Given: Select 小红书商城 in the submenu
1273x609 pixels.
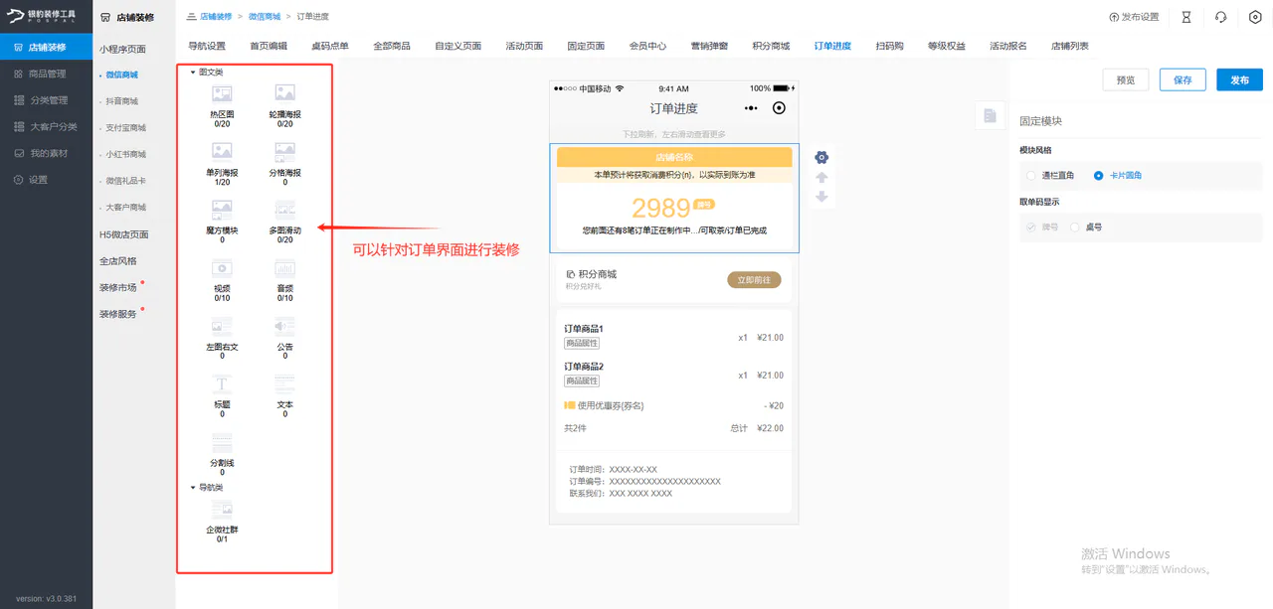Looking at the screenshot, I should (125, 154).
